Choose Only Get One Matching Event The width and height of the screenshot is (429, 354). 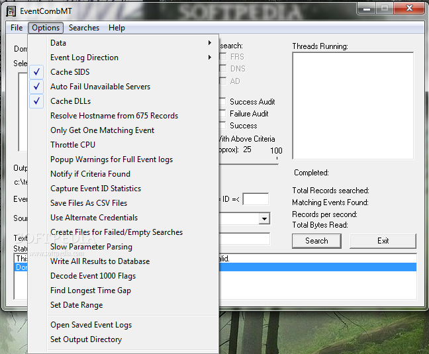tap(123, 130)
